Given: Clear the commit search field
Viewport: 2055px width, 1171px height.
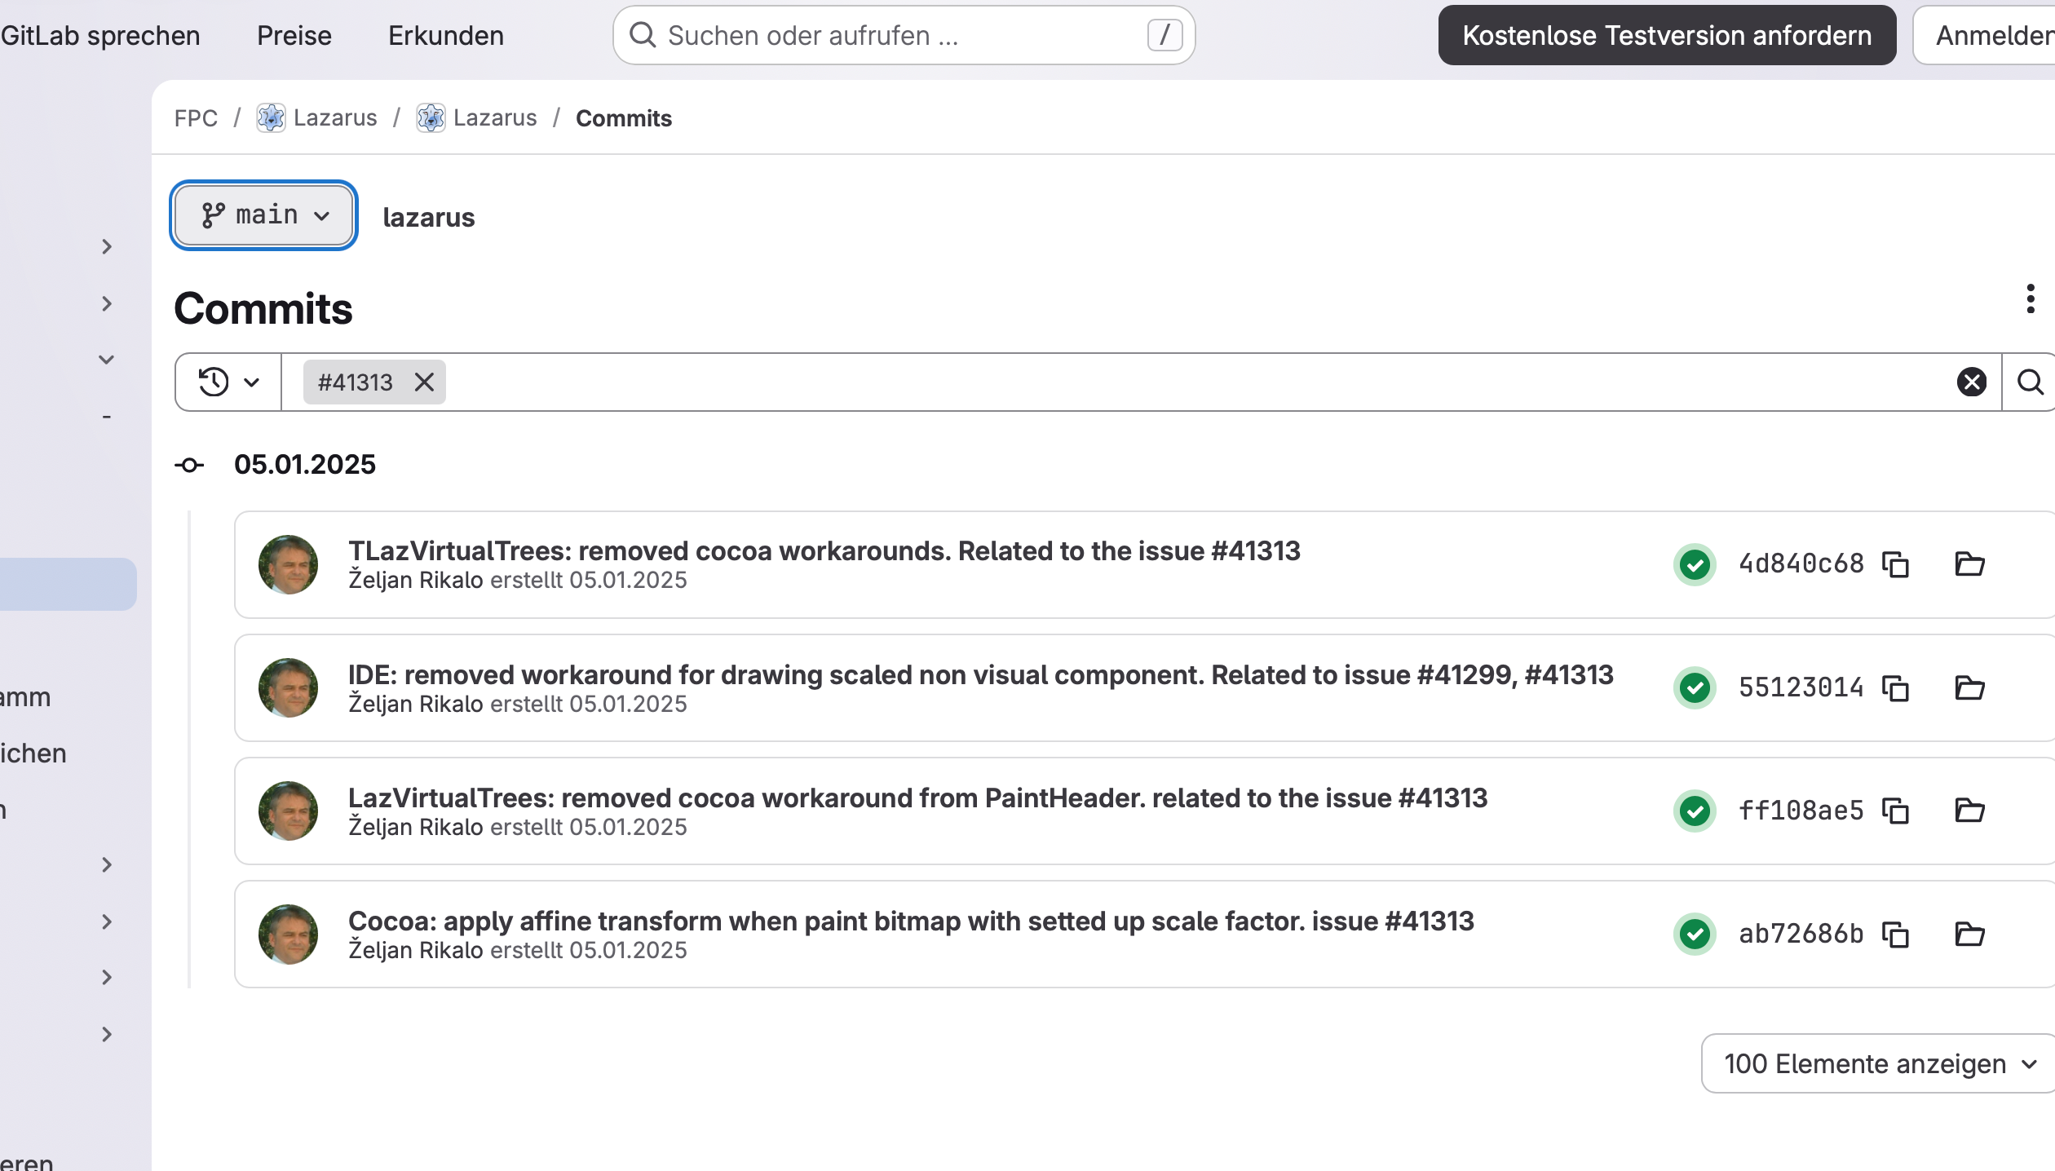Looking at the screenshot, I should point(1971,382).
